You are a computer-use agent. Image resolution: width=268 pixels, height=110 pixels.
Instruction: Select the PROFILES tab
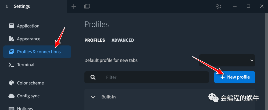(x=95, y=40)
